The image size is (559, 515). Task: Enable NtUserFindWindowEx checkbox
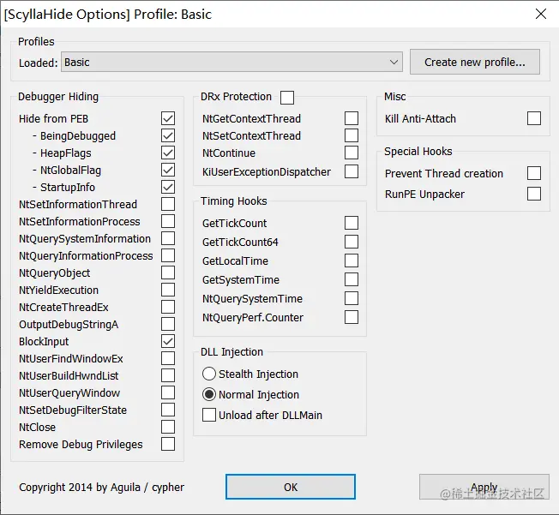point(168,358)
